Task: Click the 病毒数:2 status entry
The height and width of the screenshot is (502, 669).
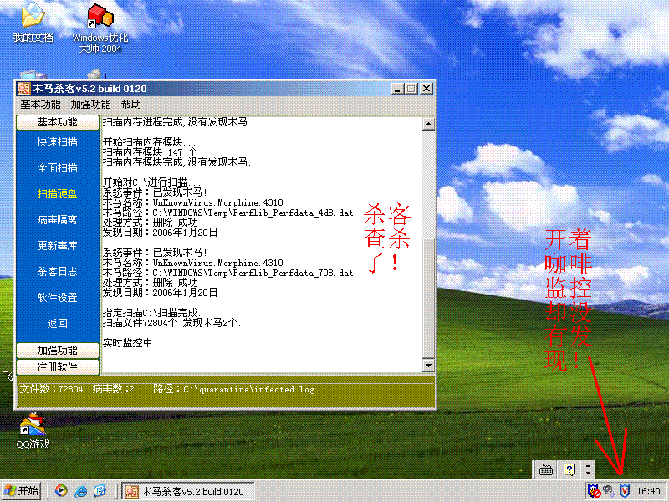Action: coord(114,389)
